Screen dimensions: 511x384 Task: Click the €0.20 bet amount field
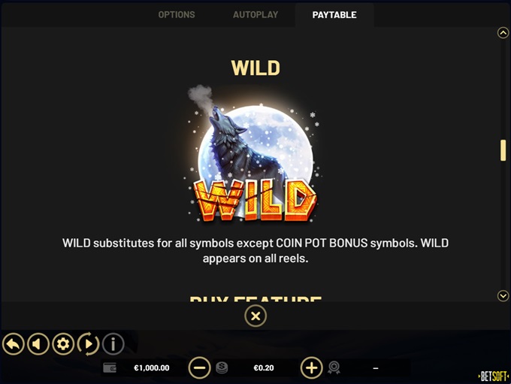tap(264, 368)
